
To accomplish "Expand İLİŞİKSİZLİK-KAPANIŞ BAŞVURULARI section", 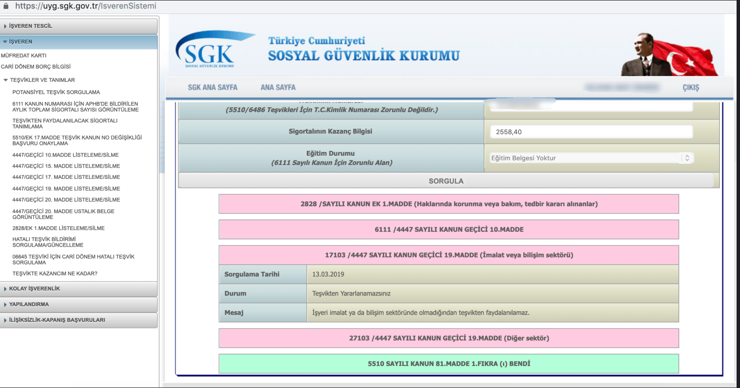I will coord(79,320).
